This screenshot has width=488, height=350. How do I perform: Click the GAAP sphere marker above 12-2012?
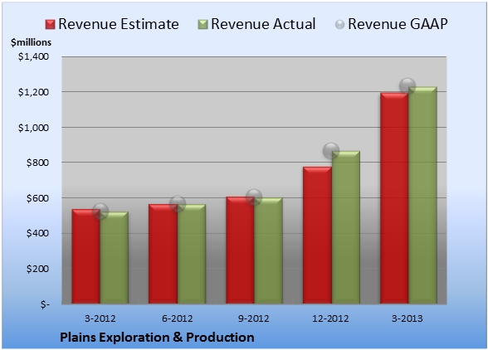tap(331, 151)
